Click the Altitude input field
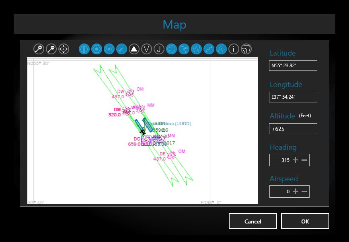The width and height of the screenshot is (349, 242). coord(293,129)
